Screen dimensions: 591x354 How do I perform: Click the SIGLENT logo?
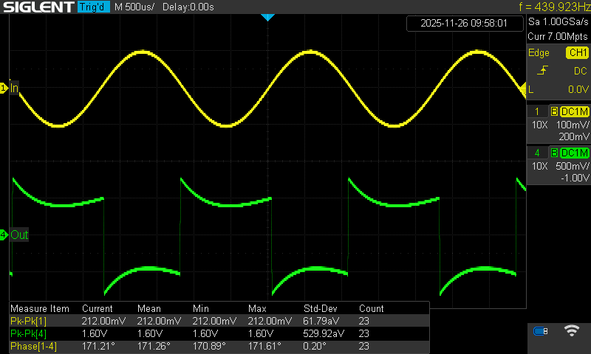37,7
